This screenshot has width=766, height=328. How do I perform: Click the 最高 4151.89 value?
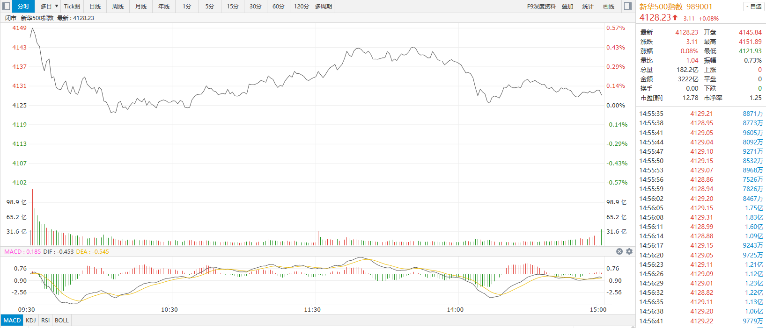tap(750, 42)
